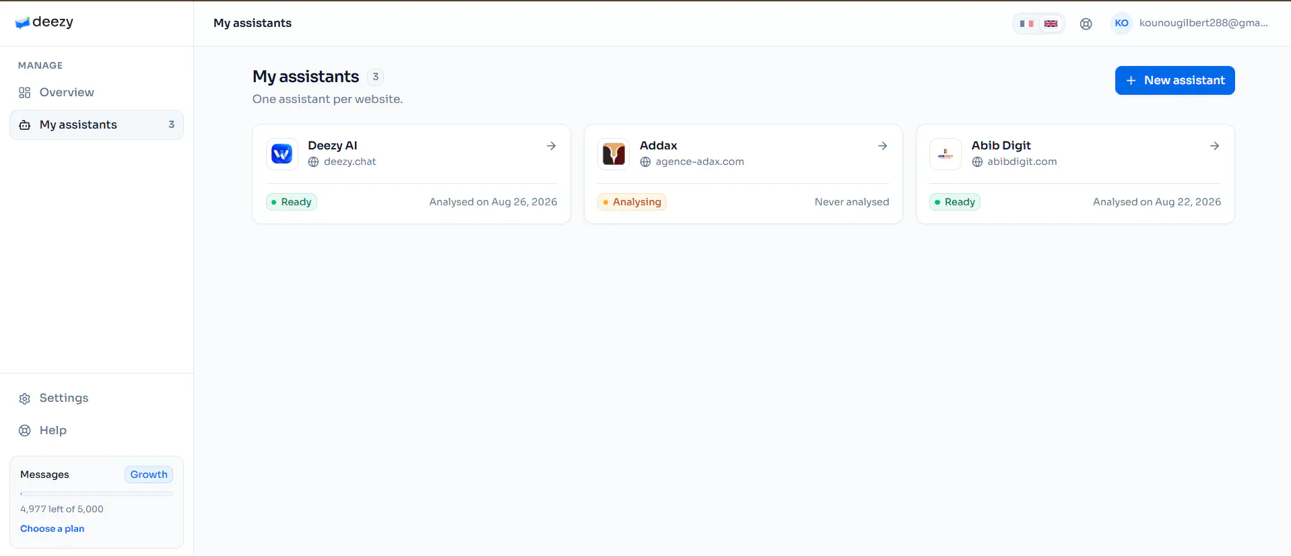This screenshot has width=1291, height=556.
Task: Click the Abib Digit assistant logo
Action: tap(946, 154)
